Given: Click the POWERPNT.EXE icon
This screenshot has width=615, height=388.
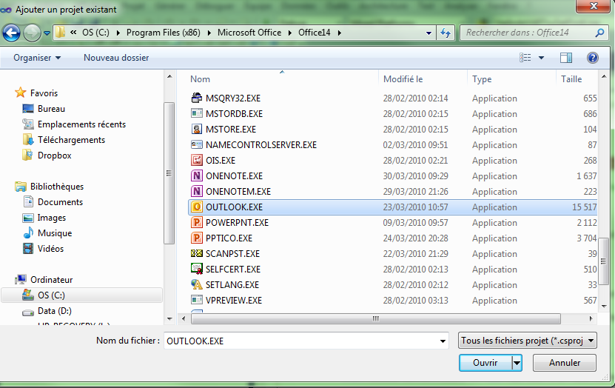Looking at the screenshot, I should pos(197,222).
